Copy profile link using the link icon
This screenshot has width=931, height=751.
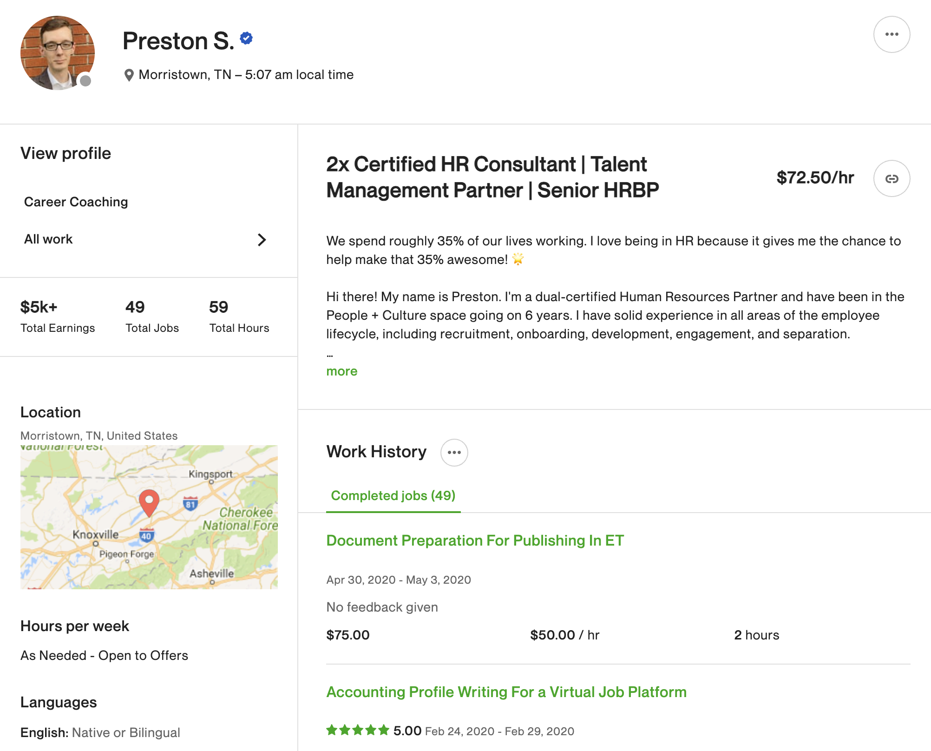pos(892,178)
